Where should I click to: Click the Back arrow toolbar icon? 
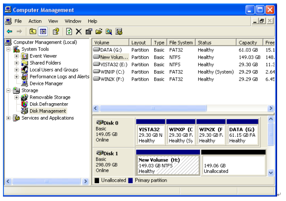[9, 32]
